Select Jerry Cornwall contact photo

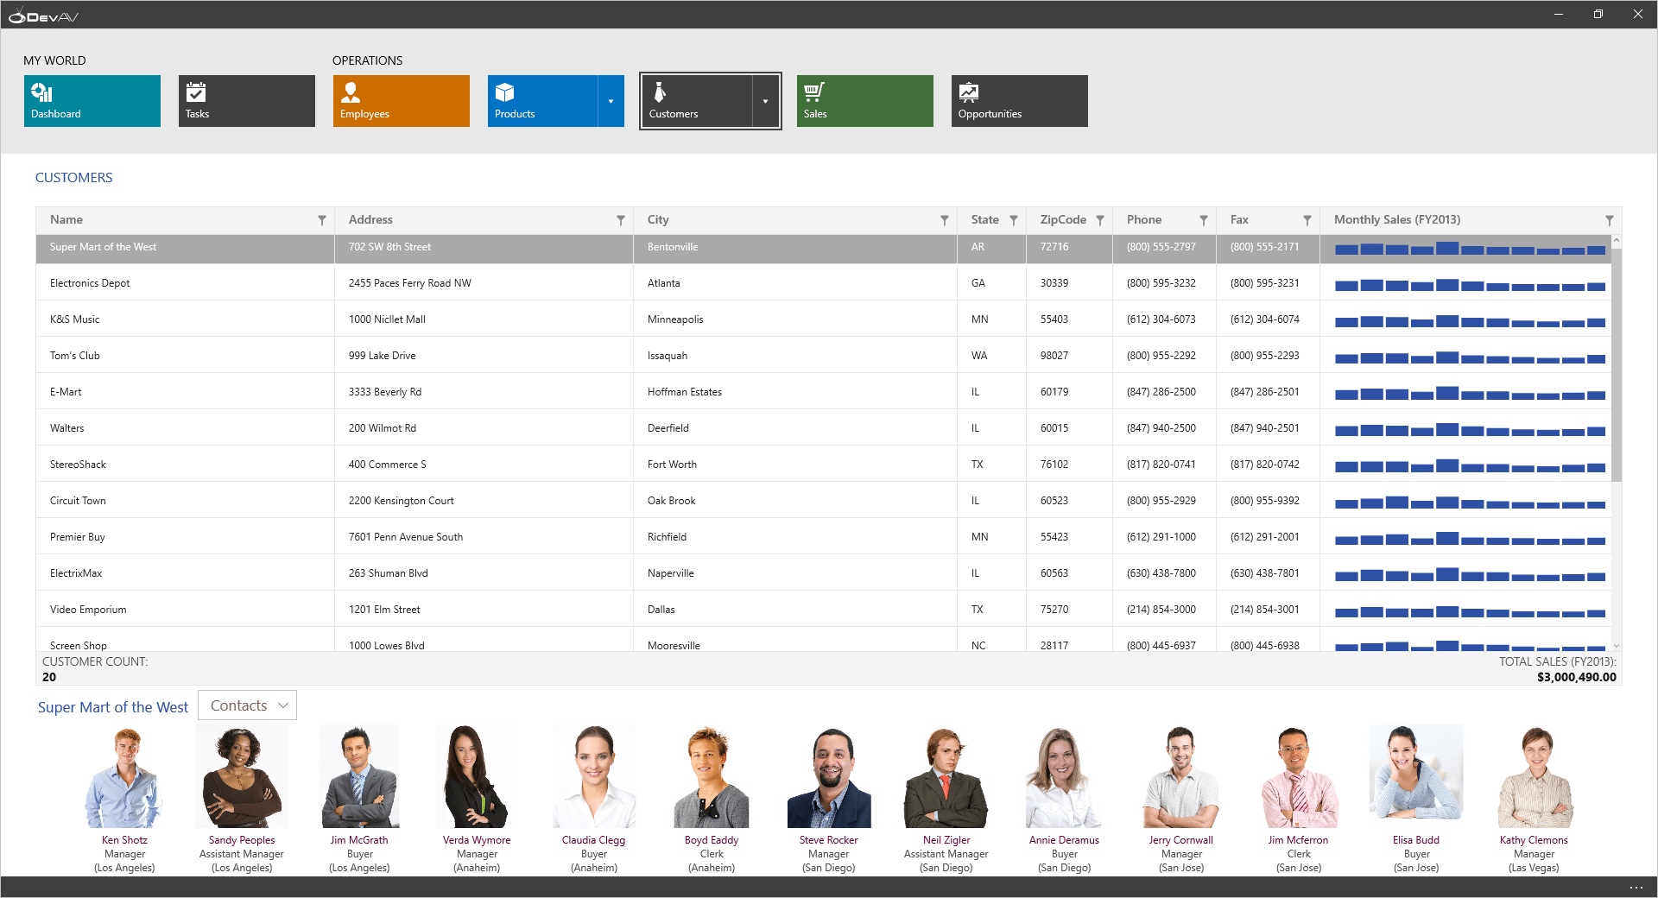click(x=1181, y=777)
